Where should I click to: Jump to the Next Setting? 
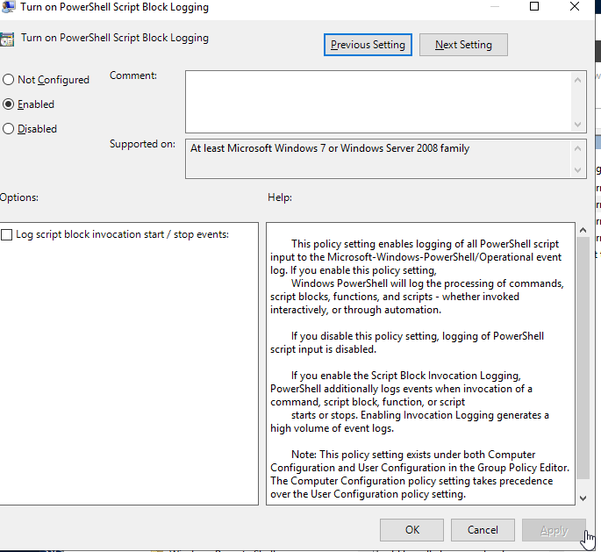tap(463, 45)
